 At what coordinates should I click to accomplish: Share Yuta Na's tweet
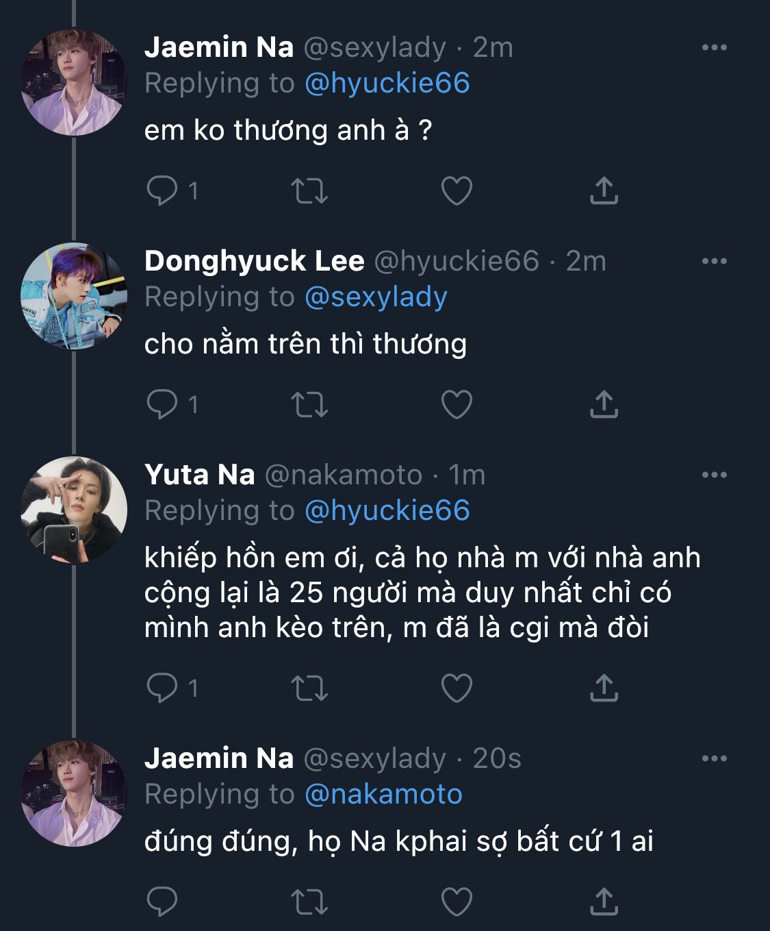604,688
